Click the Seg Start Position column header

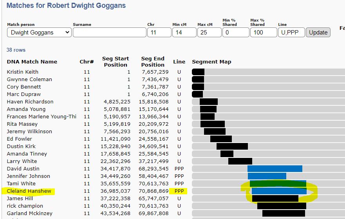[x=115, y=62]
